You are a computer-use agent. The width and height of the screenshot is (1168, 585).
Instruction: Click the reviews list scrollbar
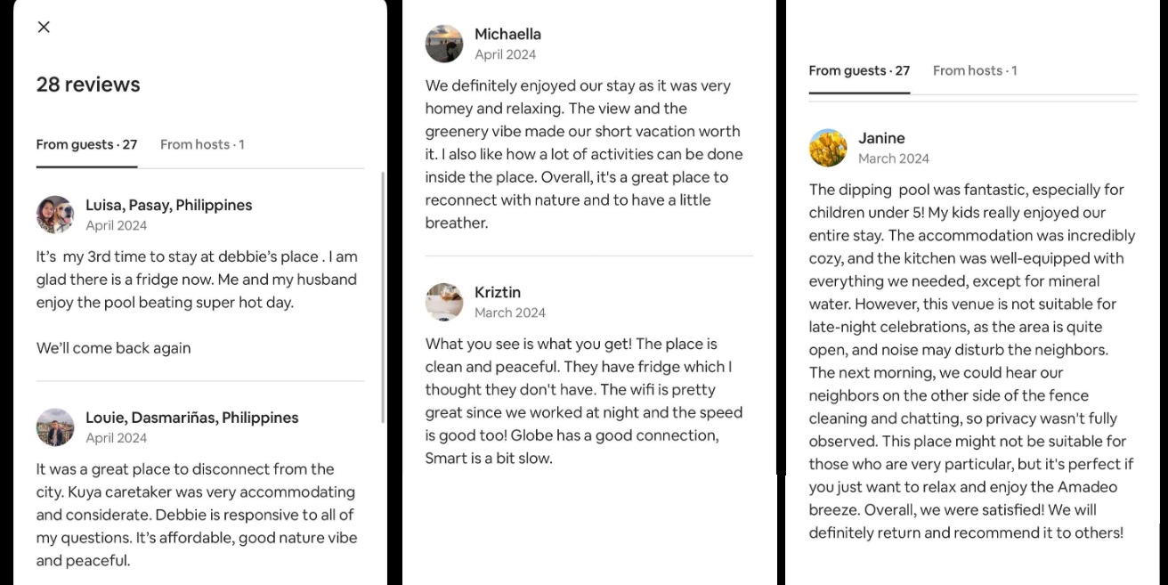[x=383, y=294]
